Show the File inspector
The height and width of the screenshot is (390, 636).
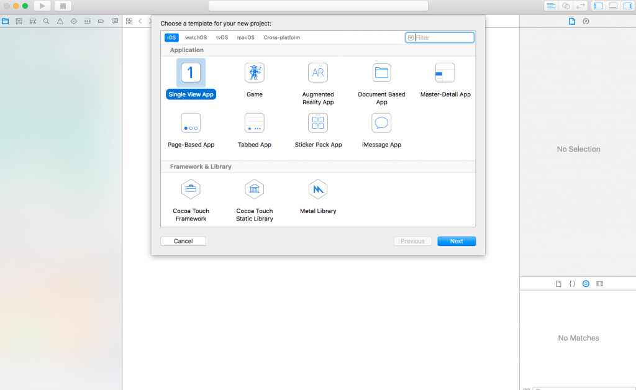[x=572, y=22]
